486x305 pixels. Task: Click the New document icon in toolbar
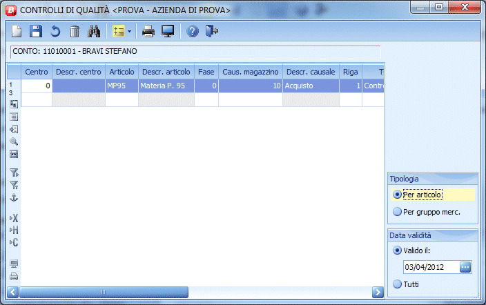point(17,31)
